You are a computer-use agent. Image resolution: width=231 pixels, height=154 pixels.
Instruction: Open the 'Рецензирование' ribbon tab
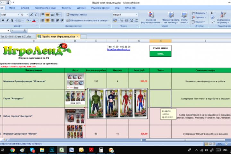tap(100, 8)
